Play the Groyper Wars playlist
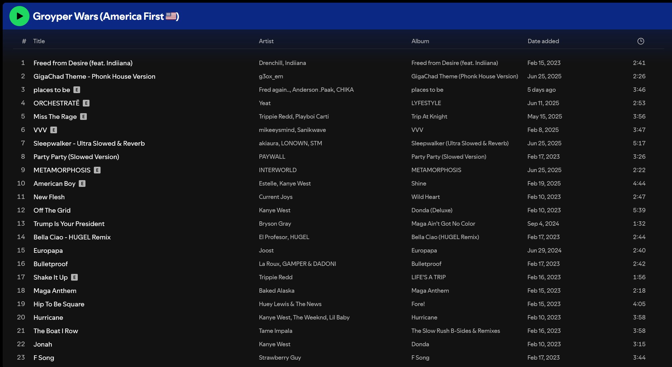Image resolution: width=672 pixels, height=367 pixels. click(x=19, y=16)
